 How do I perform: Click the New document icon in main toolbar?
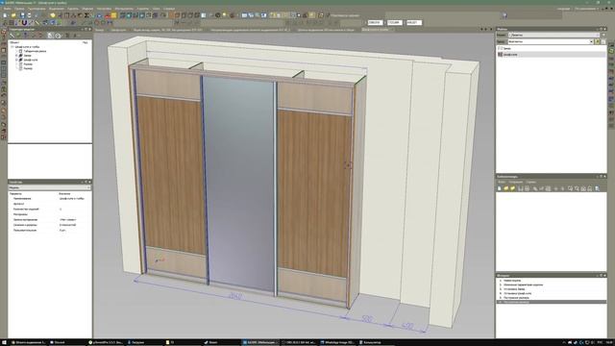[x=5, y=15]
